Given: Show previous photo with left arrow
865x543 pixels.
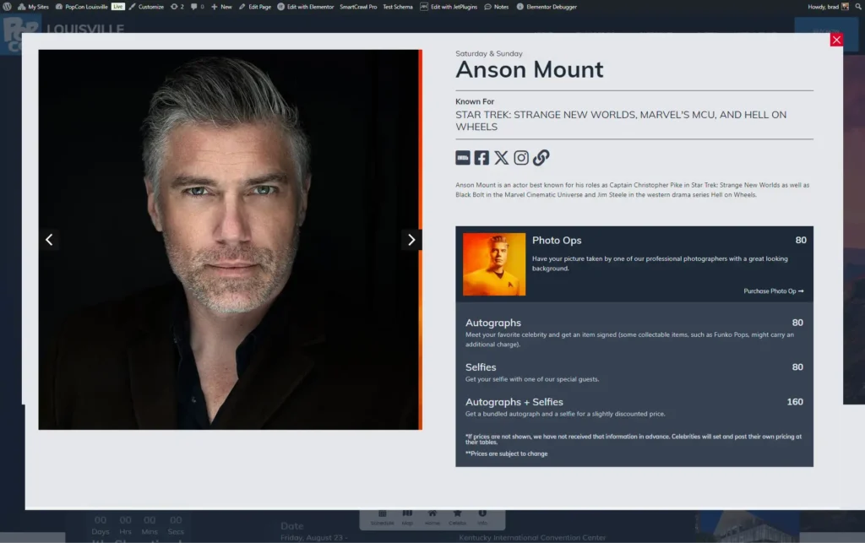Looking at the screenshot, I should coord(49,240).
